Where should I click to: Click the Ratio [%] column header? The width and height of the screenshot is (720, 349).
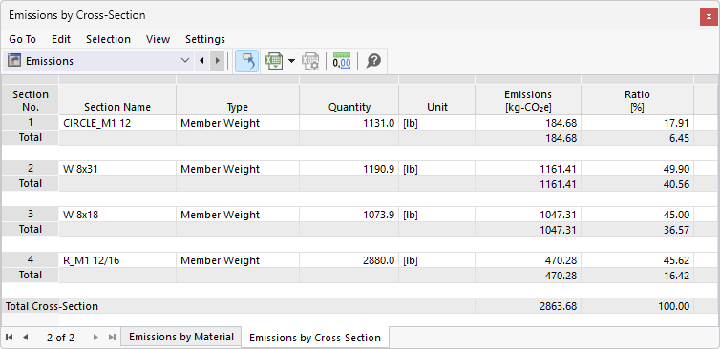[x=637, y=100]
